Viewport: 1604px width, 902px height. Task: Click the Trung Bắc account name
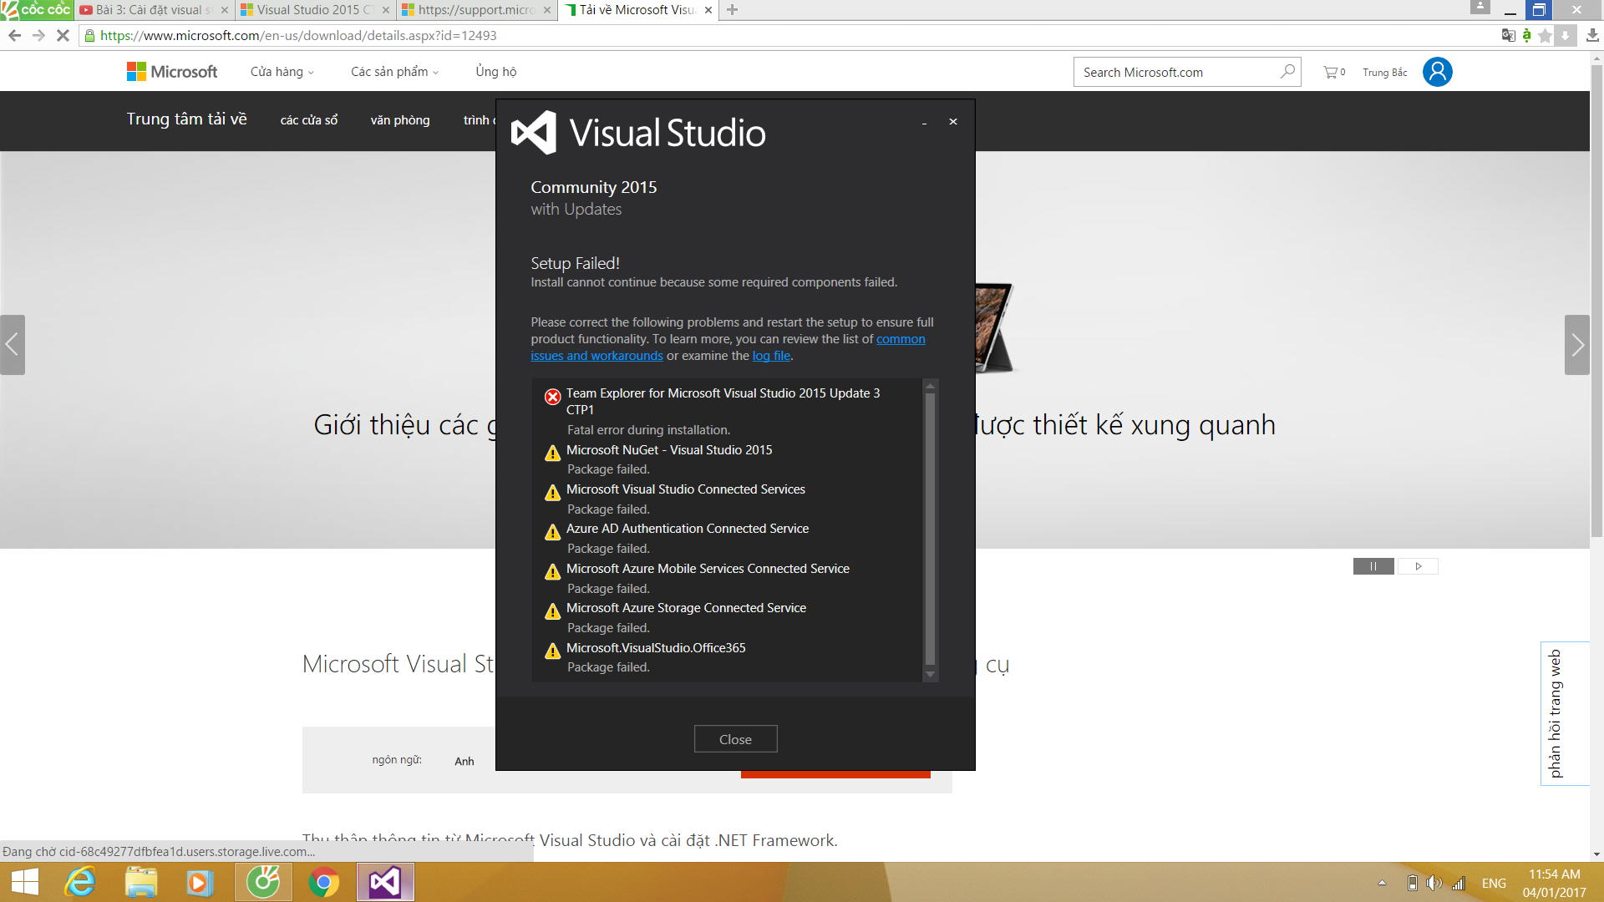[1384, 73]
